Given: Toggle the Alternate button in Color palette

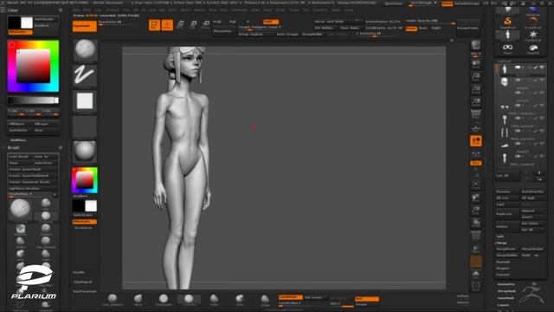Looking at the screenshot, I should click(x=20, y=32).
